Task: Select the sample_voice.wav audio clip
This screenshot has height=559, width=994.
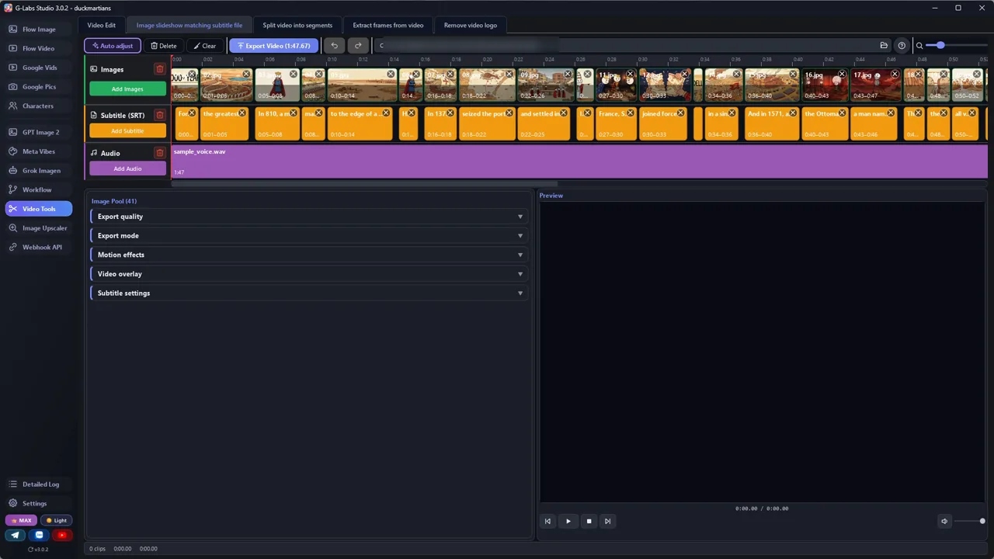Action: [579, 161]
